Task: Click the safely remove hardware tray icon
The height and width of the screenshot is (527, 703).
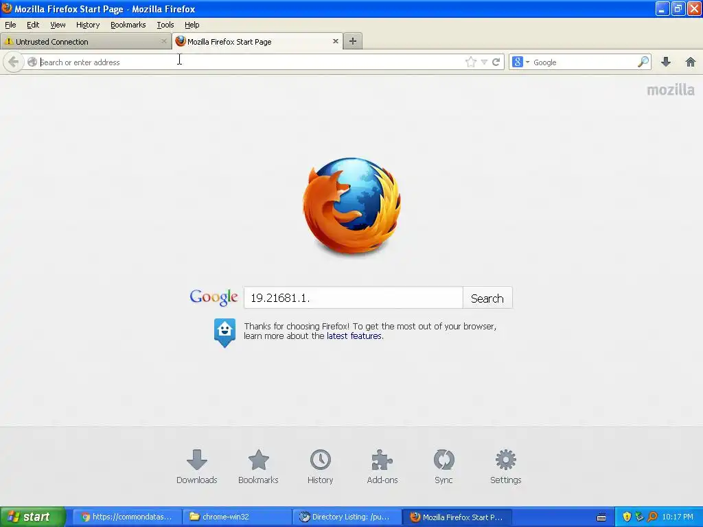Action: (x=639, y=517)
